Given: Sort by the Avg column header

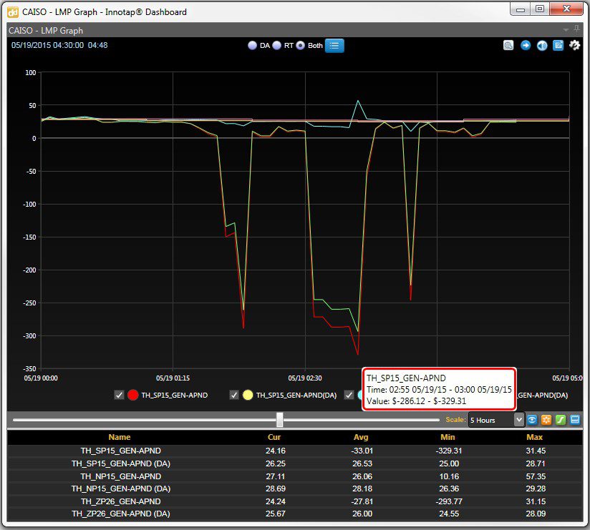Looking at the screenshot, I should click(361, 437).
